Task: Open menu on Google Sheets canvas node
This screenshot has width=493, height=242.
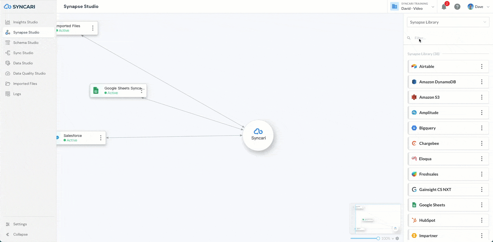Action: coord(141,90)
